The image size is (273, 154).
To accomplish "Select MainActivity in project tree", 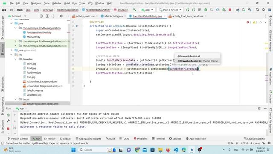I will click(33, 37).
